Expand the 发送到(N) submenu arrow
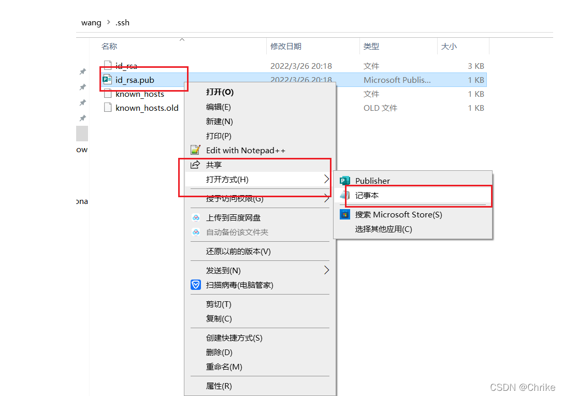The image size is (563, 396). (326, 270)
